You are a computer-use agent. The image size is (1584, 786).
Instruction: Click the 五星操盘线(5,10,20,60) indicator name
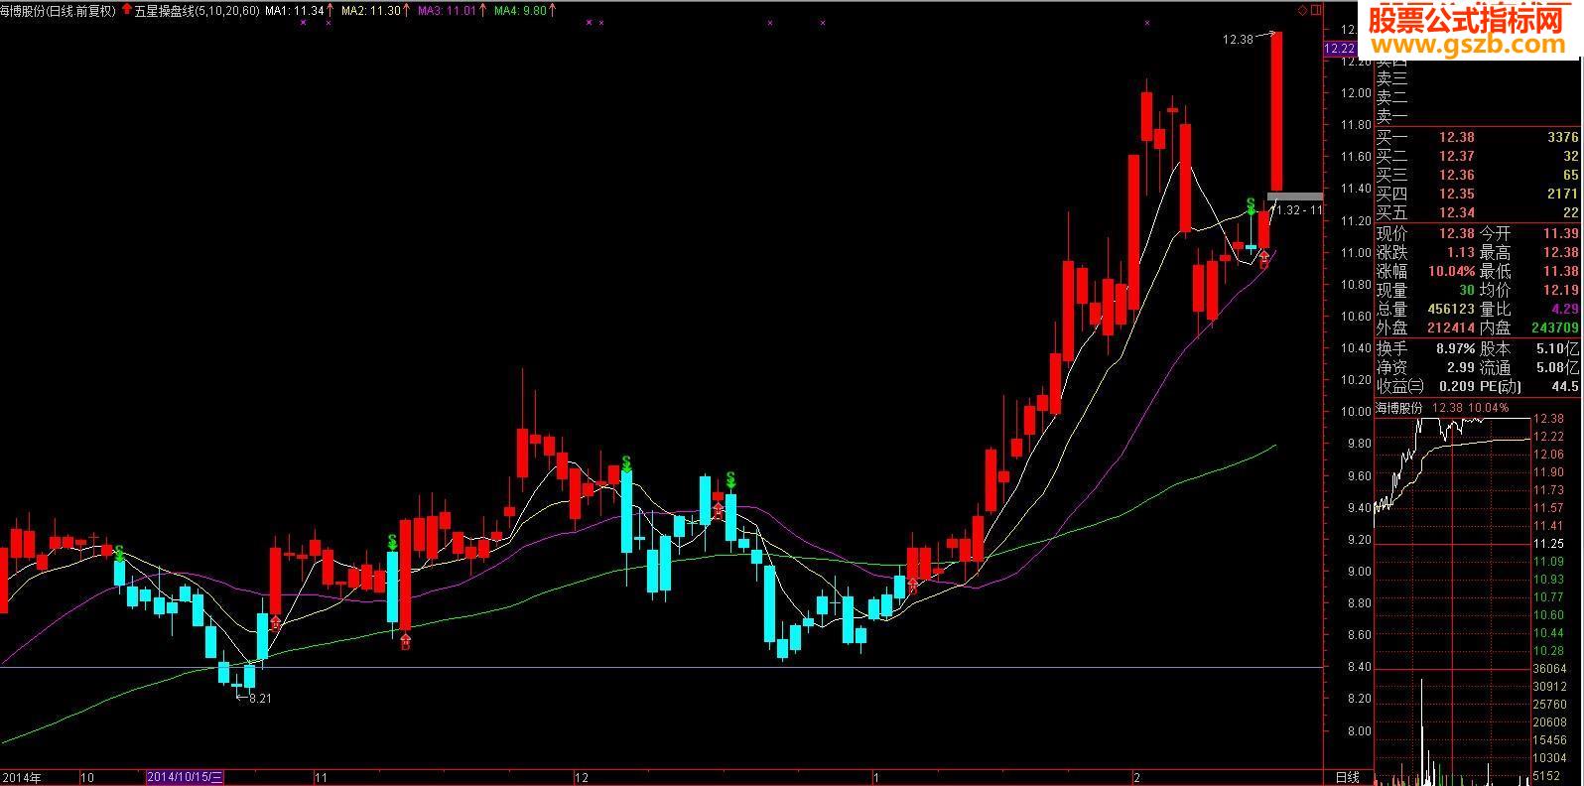(x=198, y=10)
